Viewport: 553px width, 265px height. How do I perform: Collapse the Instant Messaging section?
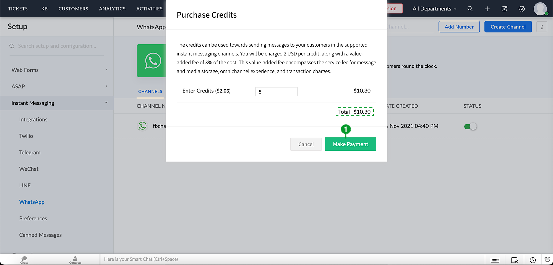tap(106, 103)
